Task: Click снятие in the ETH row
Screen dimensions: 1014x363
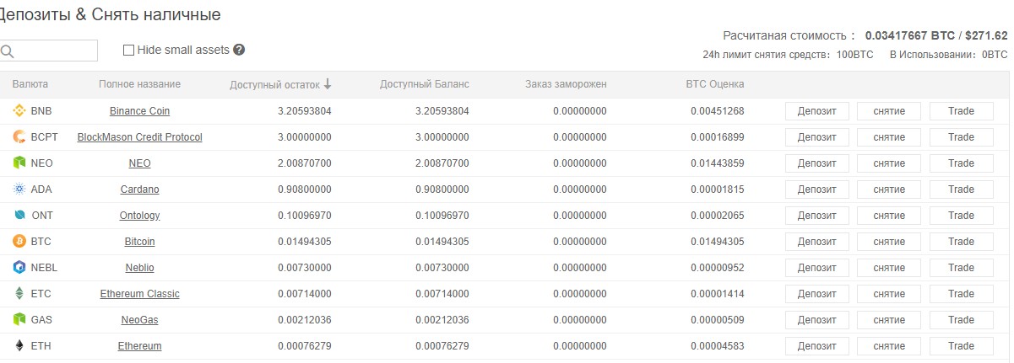Action: point(889,346)
